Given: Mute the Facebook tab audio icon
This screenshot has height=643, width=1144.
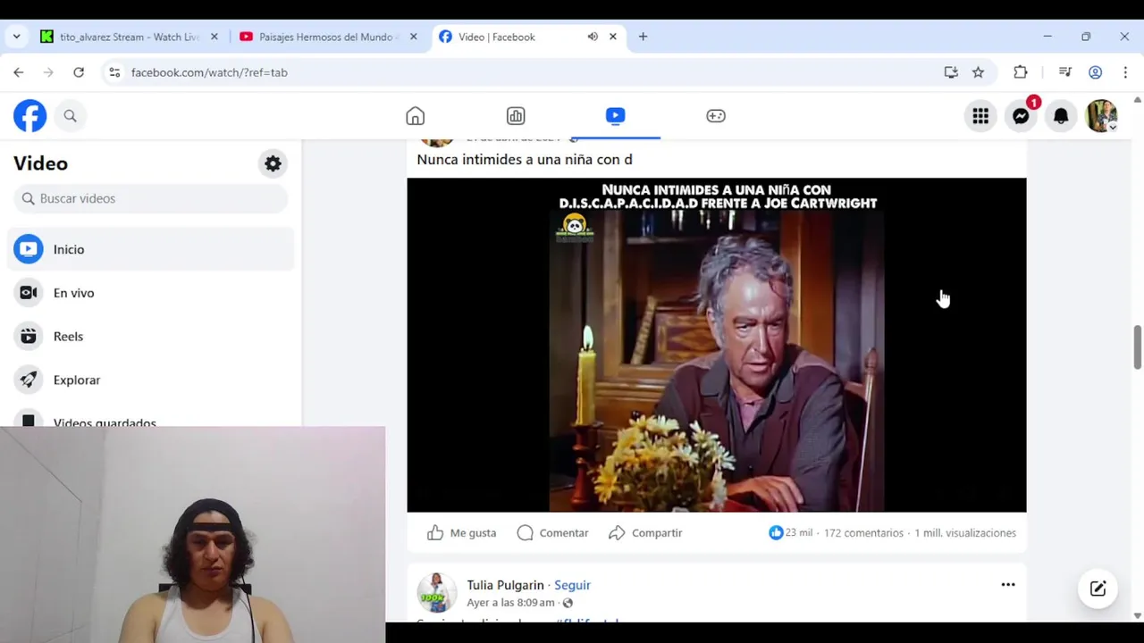Looking at the screenshot, I should pyautogui.click(x=593, y=37).
